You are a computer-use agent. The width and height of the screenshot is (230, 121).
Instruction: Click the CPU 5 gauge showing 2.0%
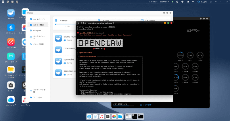click(x=190, y=55)
